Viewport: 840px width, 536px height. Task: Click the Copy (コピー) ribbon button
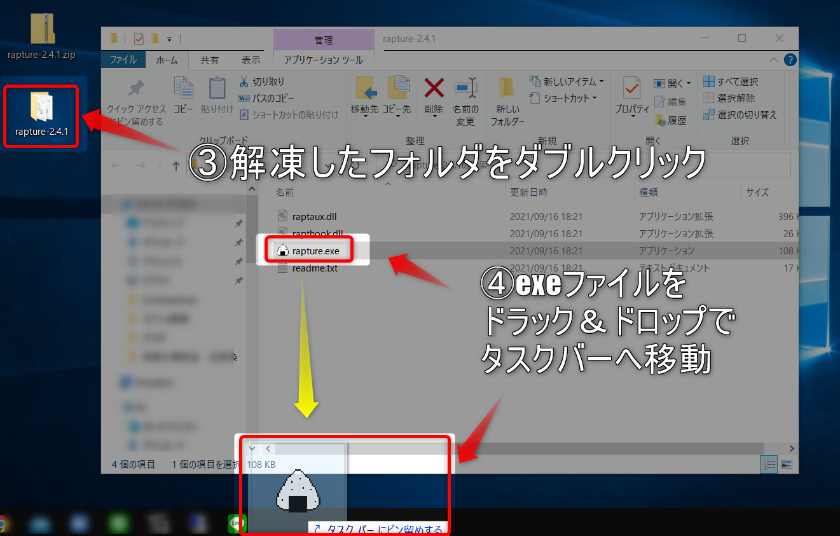(183, 95)
